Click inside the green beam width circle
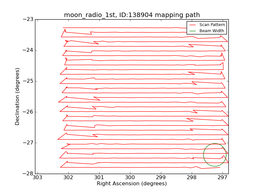257x193 pixels. 215,155
